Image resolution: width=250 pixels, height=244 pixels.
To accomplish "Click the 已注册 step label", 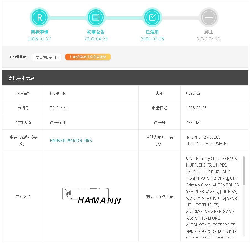I will pyautogui.click(x=152, y=32).
